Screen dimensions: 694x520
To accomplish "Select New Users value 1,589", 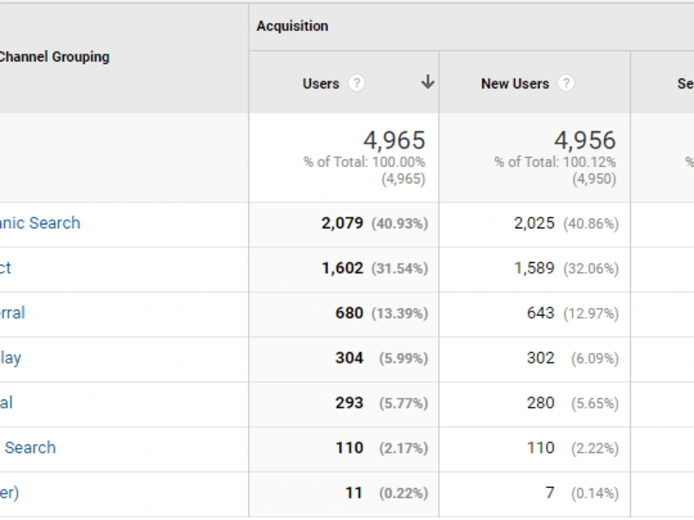I will [x=534, y=268].
